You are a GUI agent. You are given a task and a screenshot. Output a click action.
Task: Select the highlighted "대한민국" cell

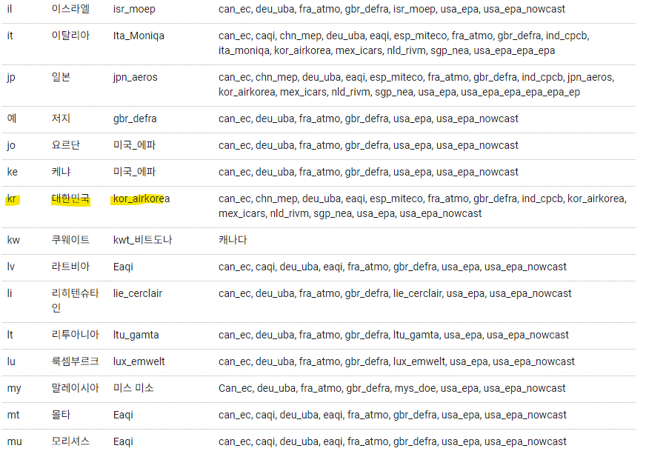(x=70, y=198)
